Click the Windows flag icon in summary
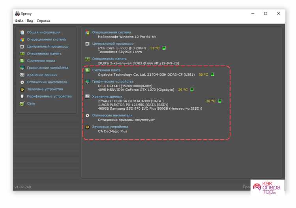The width and height of the screenshot is (296, 208). (x=87, y=32)
